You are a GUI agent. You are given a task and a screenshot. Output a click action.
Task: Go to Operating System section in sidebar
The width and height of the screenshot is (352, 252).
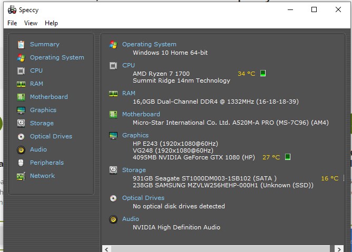coord(57,57)
